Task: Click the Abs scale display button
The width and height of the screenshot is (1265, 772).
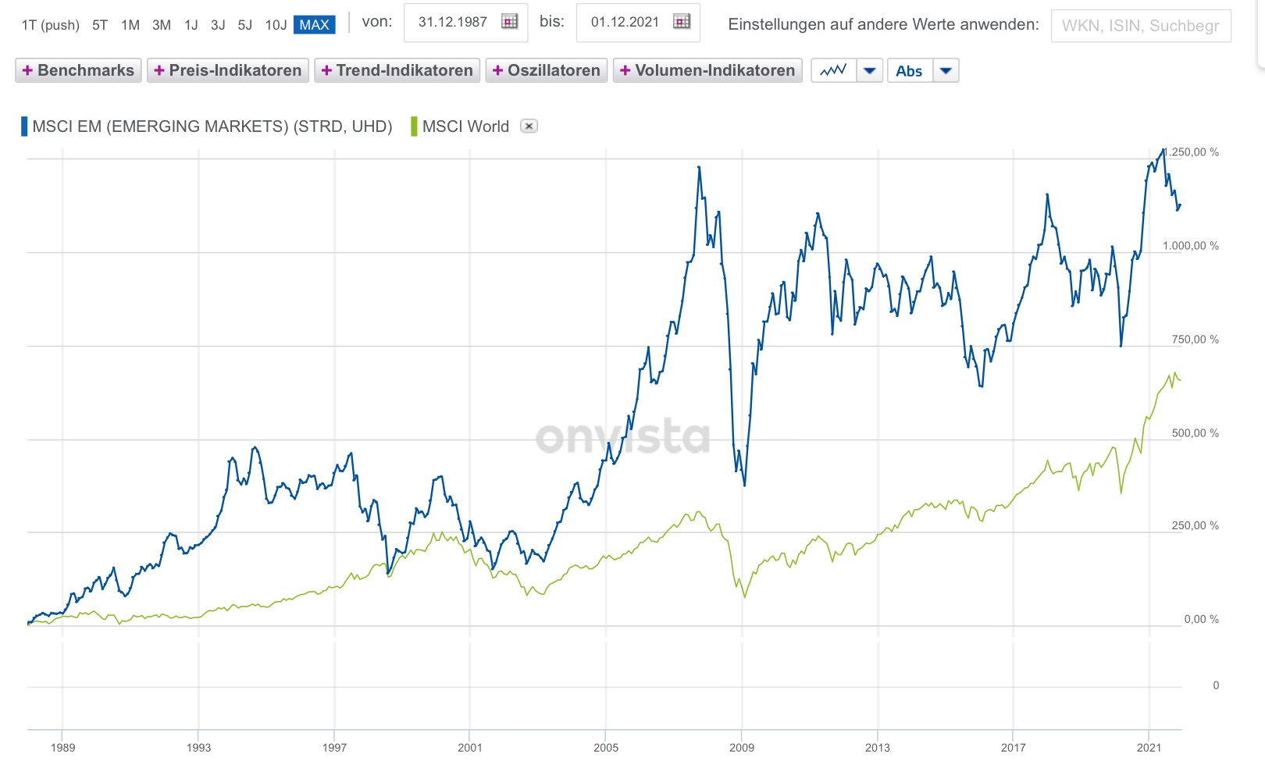Action: click(x=909, y=71)
